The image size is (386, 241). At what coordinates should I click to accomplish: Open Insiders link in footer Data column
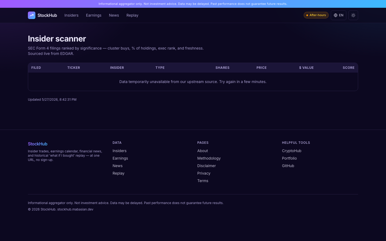[120, 151]
